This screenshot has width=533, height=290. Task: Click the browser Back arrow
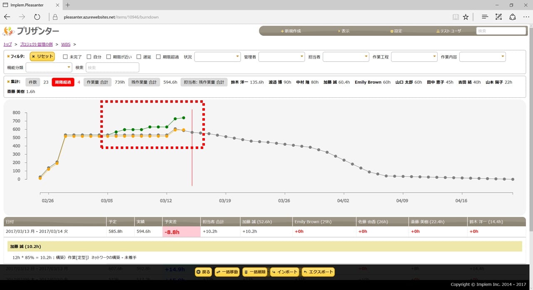point(7,17)
